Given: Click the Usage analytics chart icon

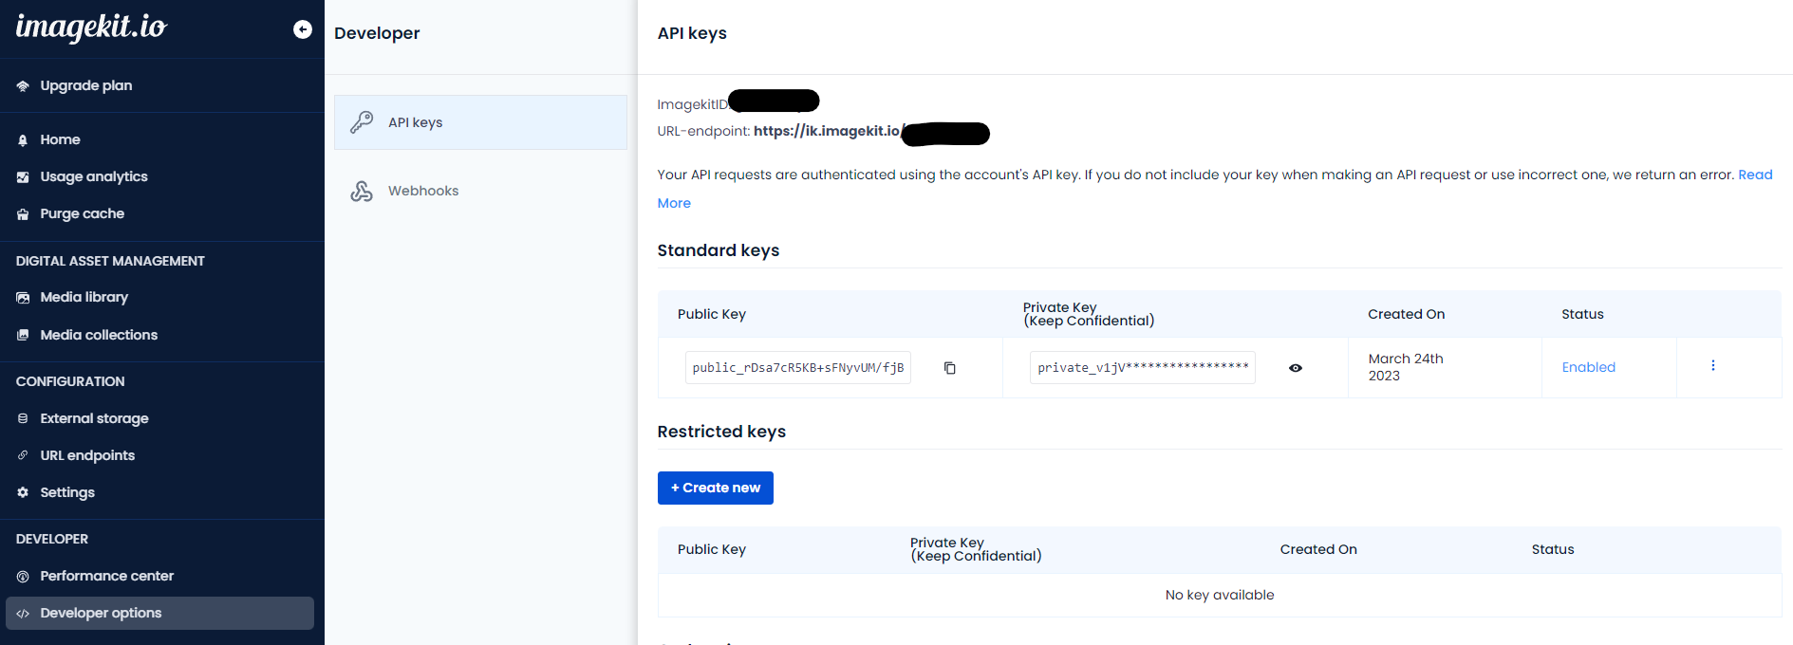Looking at the screenshot, I should pyautogui.click(x=23, y=177).
